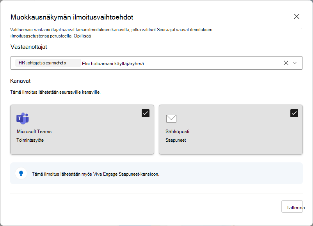
Task: Save settings with the Tallenna button
Action: point(292,206)
